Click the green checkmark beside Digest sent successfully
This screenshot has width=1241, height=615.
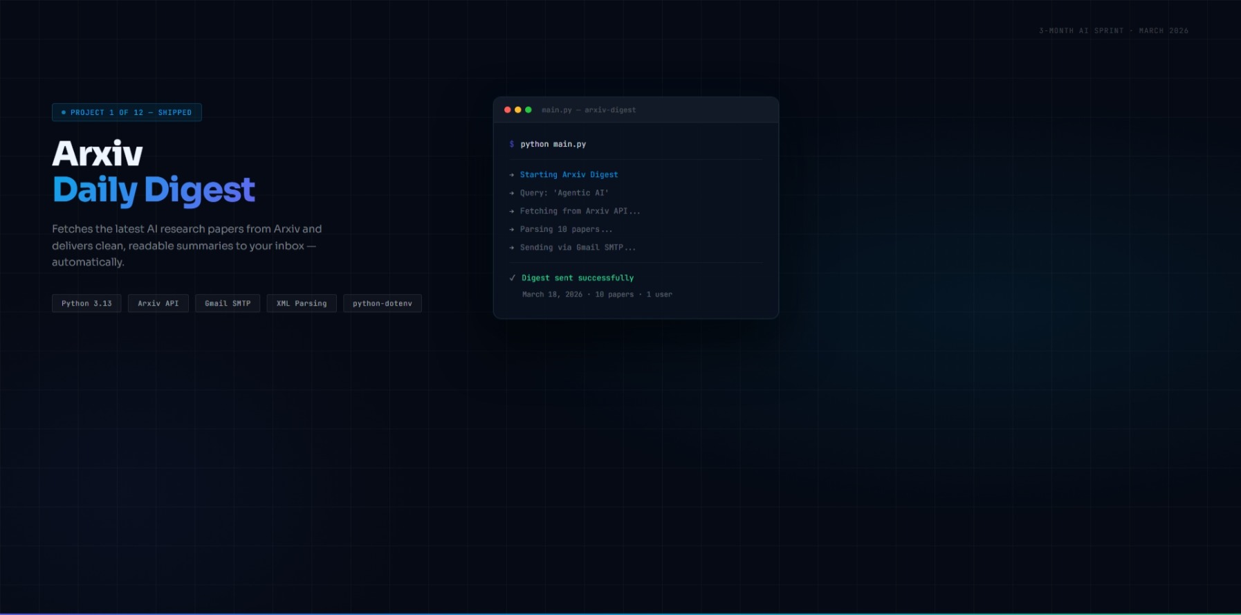513,278
